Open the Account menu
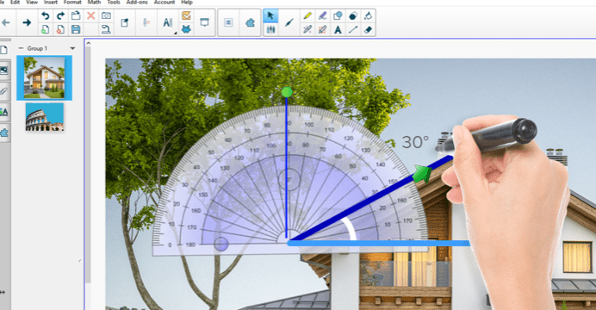Image resolution: width=596 pixels, height=310 pixels. pos(165,3)
